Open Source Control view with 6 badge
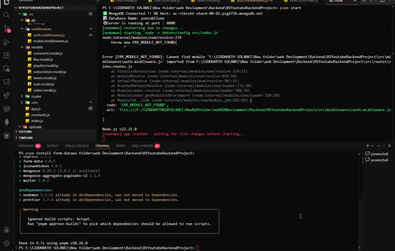 tap(7, 29)
